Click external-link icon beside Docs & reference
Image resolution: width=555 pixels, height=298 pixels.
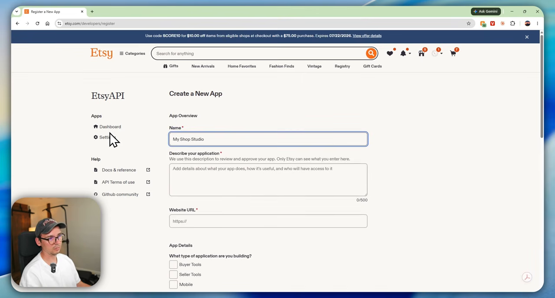[148, 170]
